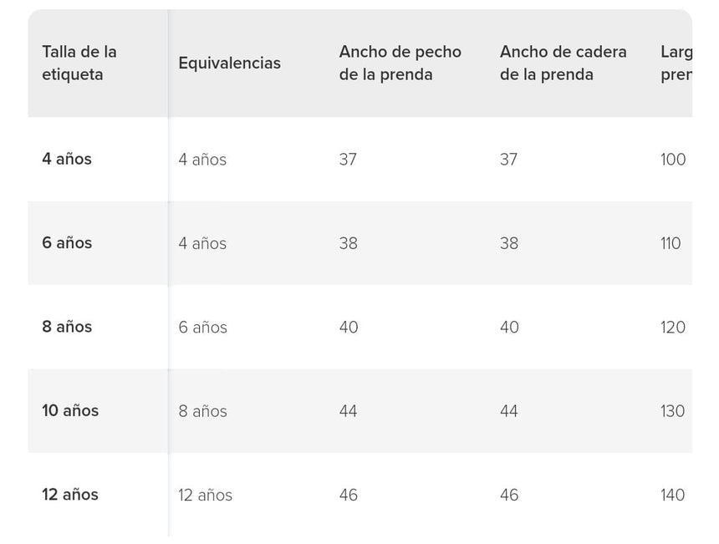Click chest width value 46 for 12 años
This screenshot has width=719, height=544.
[348, 495]
